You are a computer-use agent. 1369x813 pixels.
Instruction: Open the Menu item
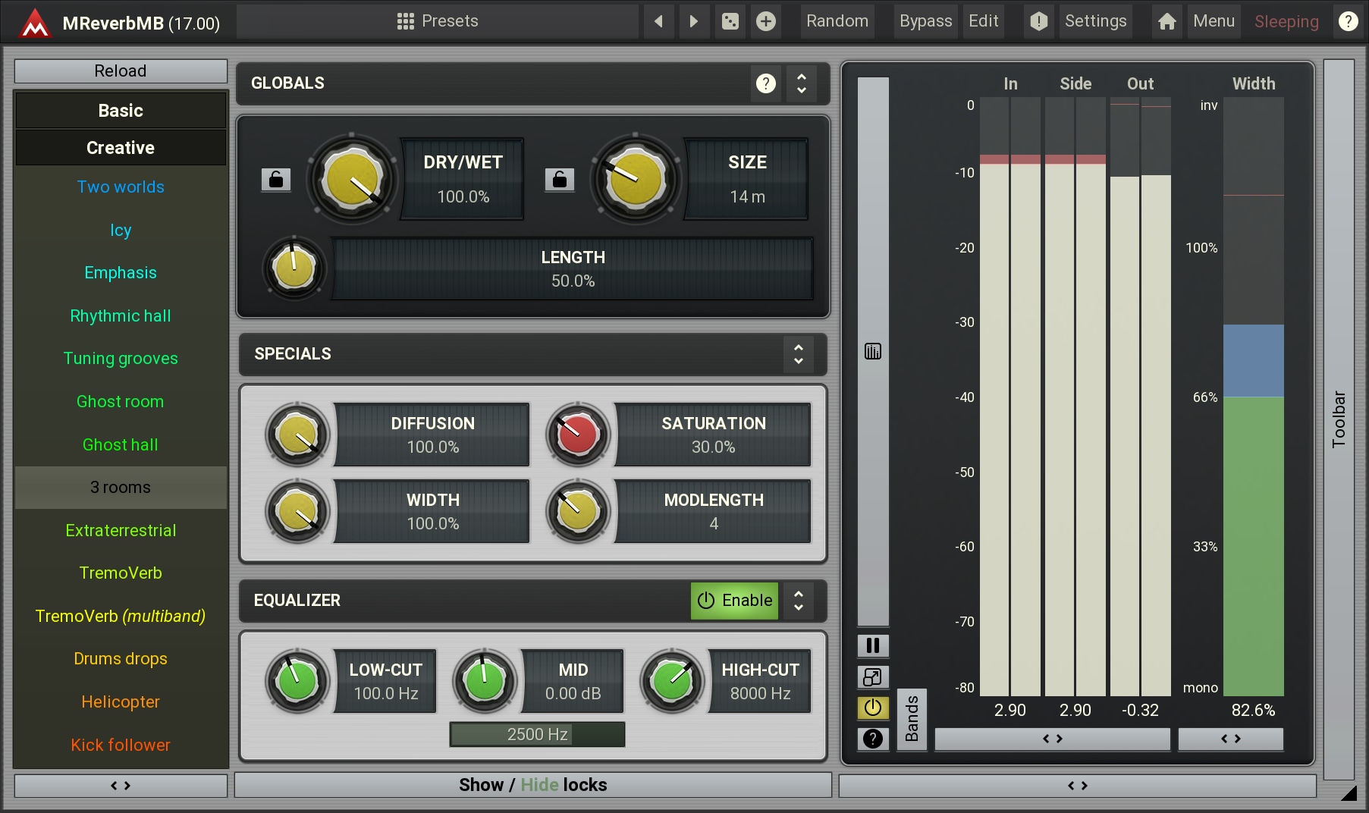tap(1214, 21)
